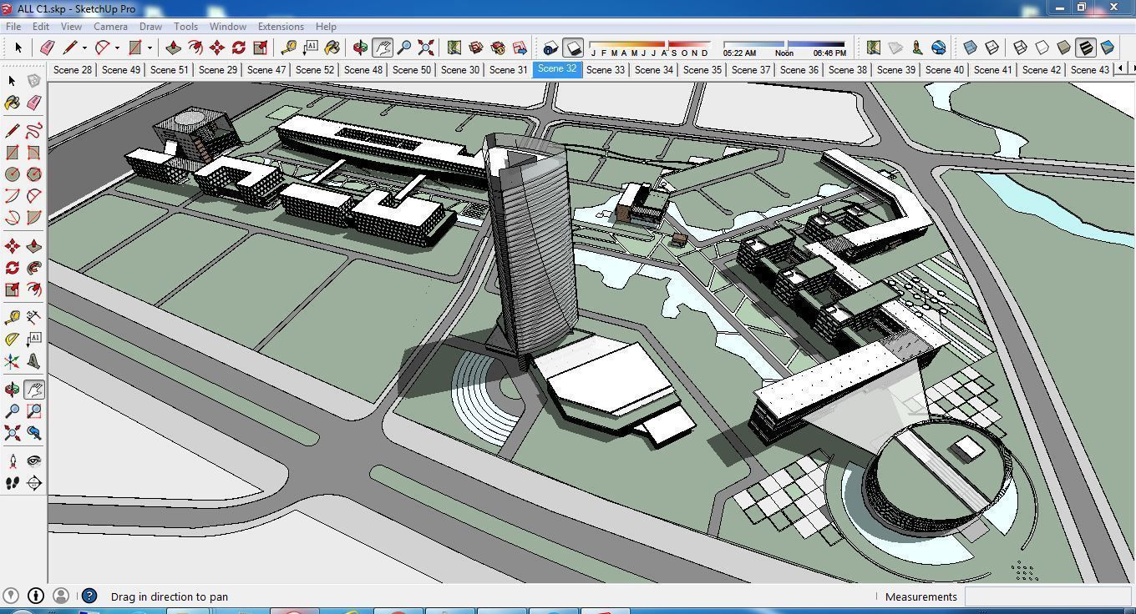Open Shadow Settings icon
The image size is (1136, 614).
[x=550, y=48]
